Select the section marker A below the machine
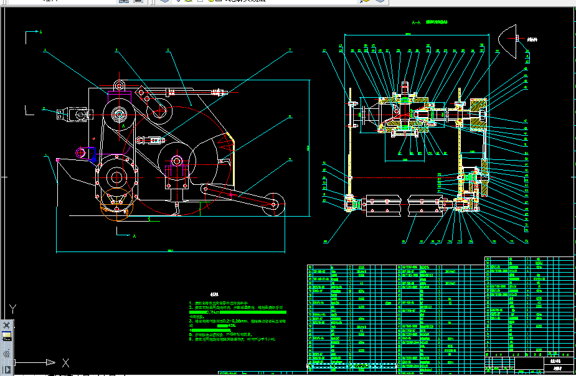Screen dimensions: 576x376 pyautogui.click(x=134, y=236)
